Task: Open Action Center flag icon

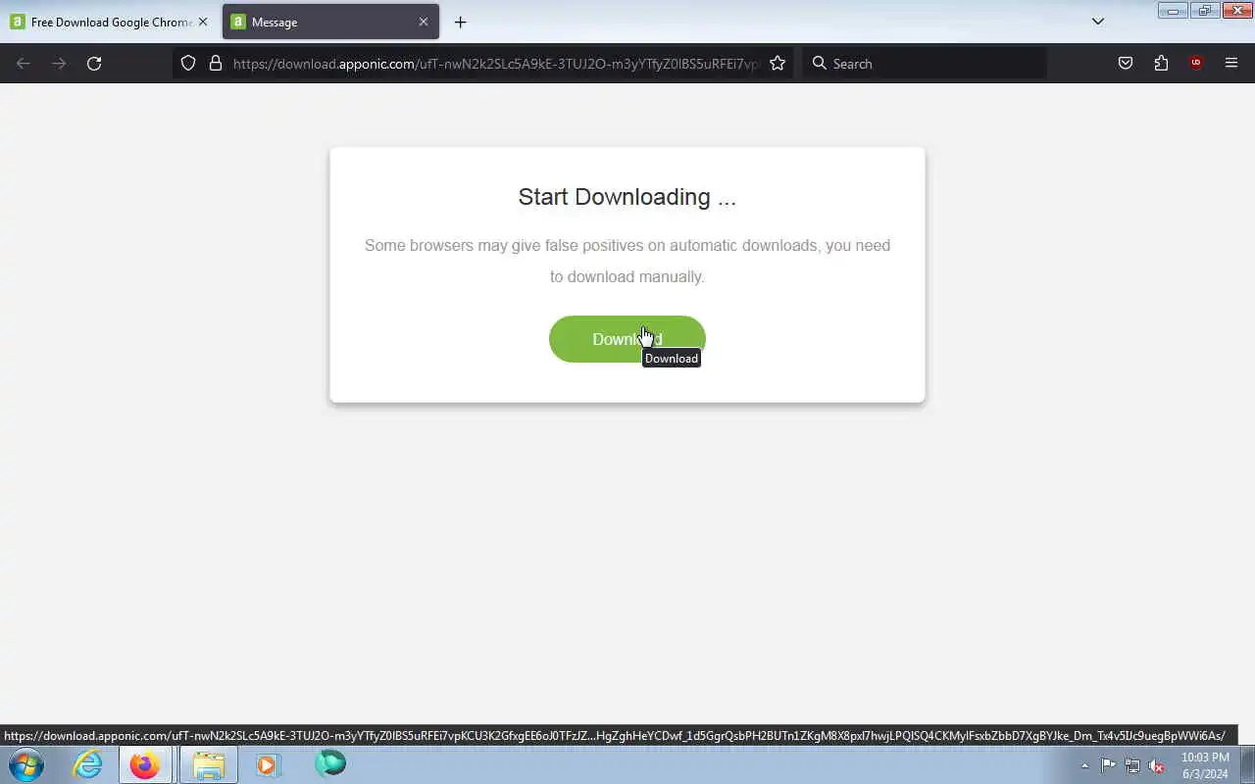Action: (1108, 765)
